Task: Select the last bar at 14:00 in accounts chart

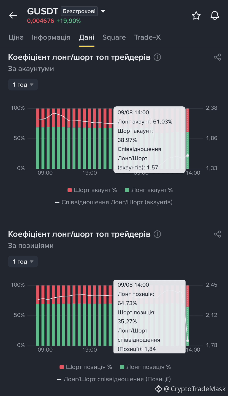Action: pos(188,138)
